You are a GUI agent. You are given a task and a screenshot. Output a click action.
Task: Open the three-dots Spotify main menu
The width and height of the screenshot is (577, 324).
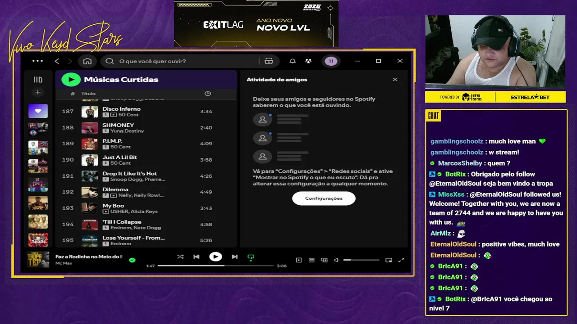click(38, 61)
